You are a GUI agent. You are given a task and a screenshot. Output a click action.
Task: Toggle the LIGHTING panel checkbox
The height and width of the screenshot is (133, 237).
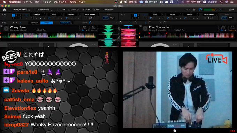[104, 10]
